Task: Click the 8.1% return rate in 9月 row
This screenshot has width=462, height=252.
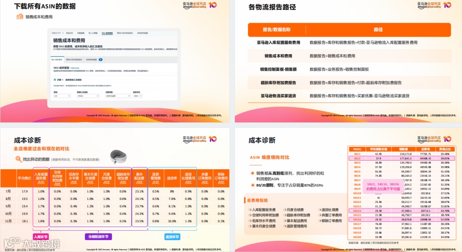Action: [172, 206]
